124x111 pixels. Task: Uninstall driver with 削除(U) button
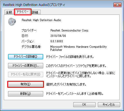26,94
